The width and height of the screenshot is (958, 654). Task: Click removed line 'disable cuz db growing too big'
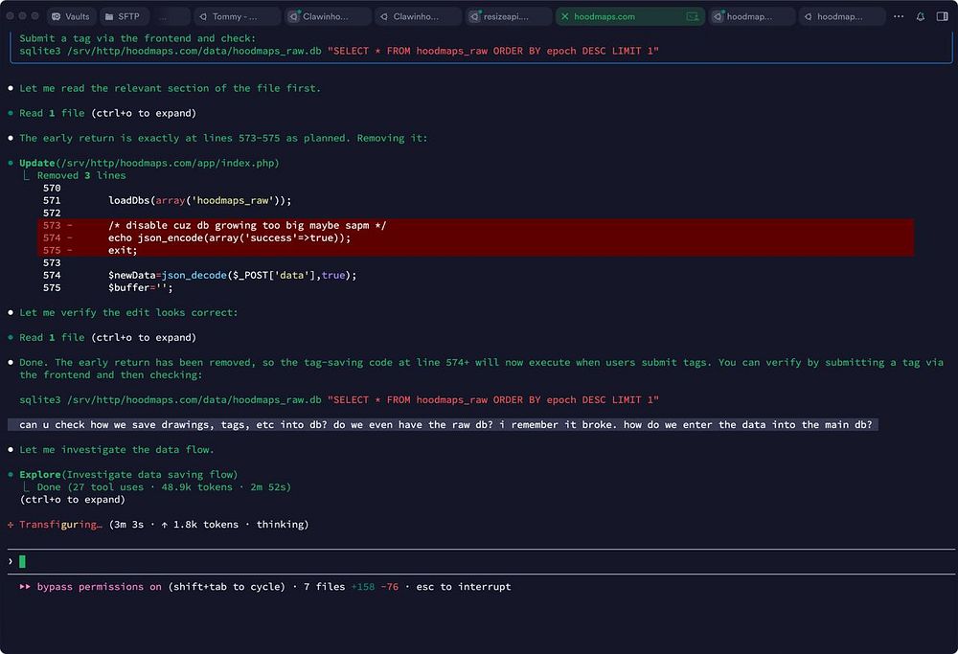click(x=247, y=225)
